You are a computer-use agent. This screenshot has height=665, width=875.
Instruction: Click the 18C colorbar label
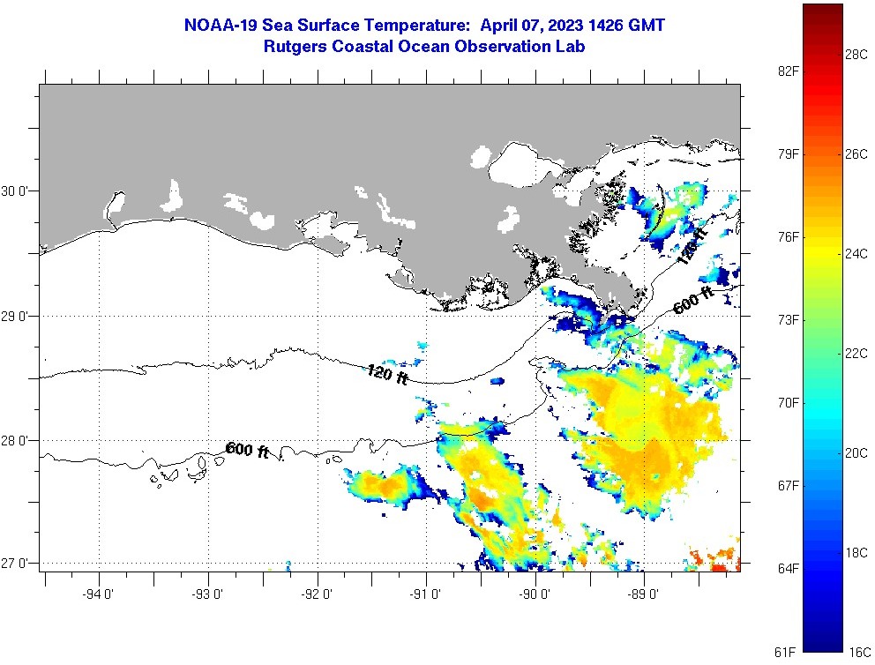856,552
